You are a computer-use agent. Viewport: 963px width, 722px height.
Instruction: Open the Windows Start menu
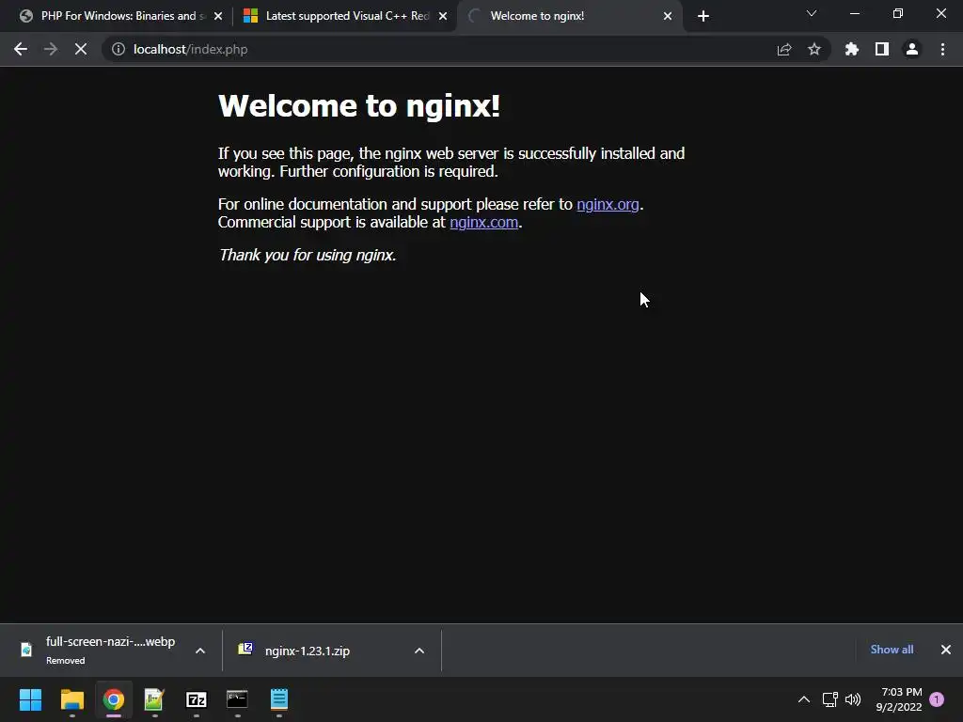coord(30,699)
